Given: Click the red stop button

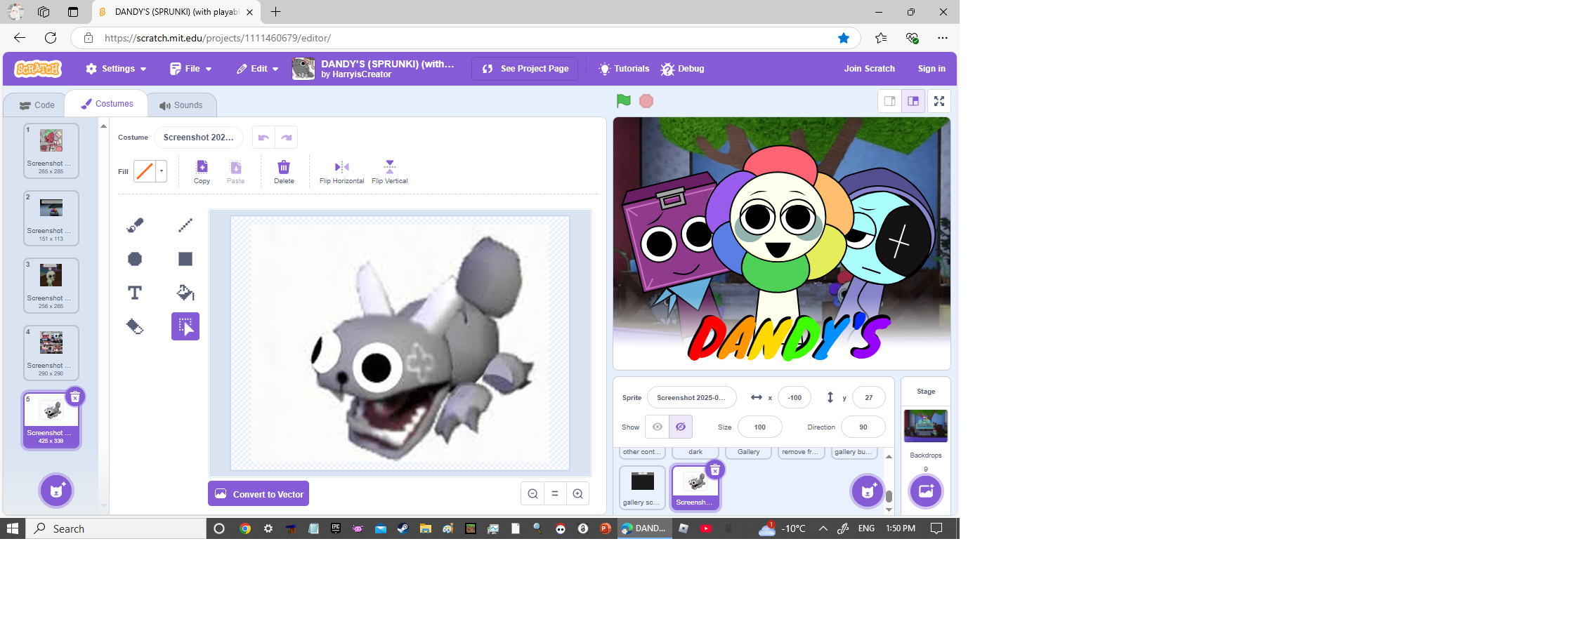Looking at the screenshot, I should [646, 101].
